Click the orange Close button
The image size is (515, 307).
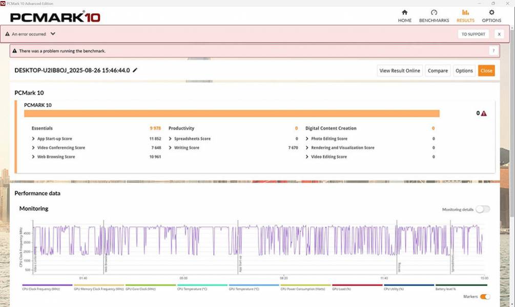coord(486,71)
